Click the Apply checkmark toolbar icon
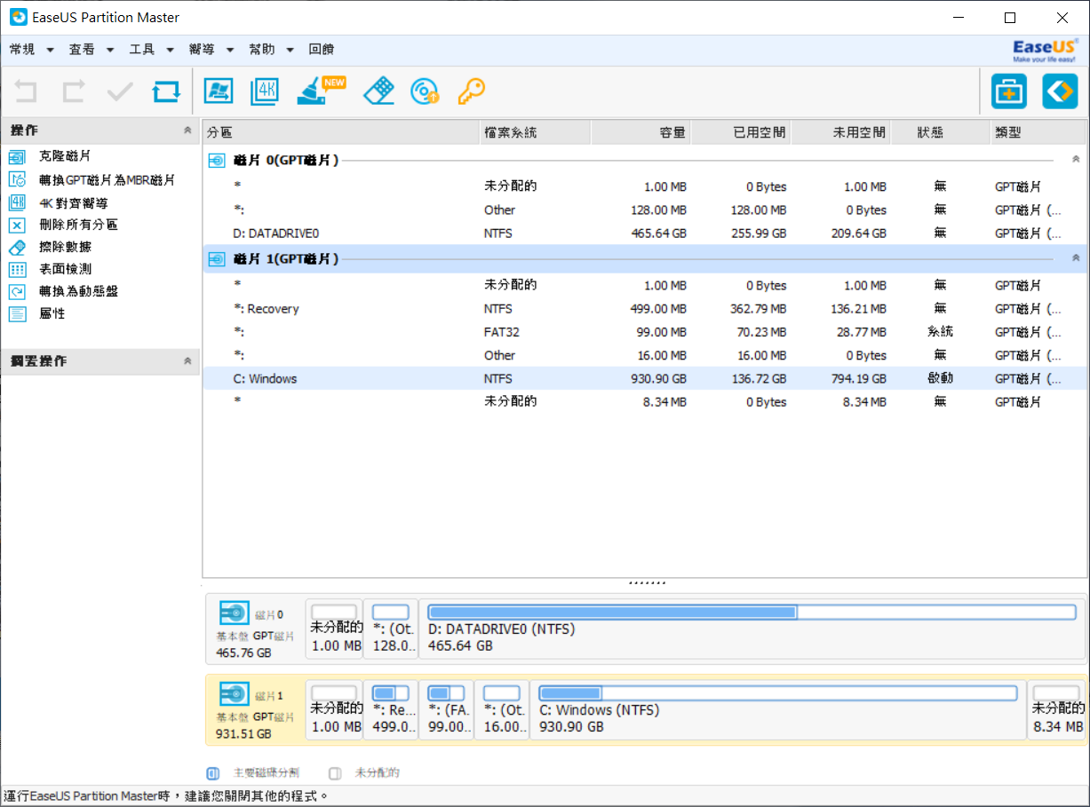 point(120,91)
